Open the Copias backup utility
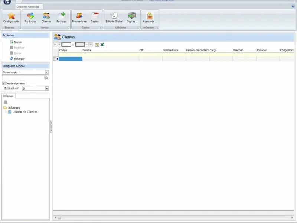The height and width of the screenshot is (223, 297). coord(132,17)
